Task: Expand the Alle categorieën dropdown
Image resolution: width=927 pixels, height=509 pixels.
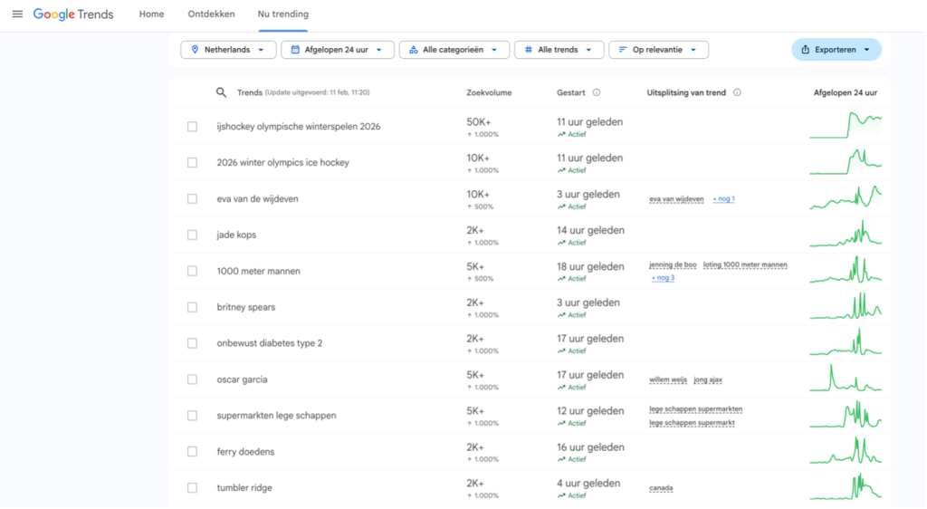Action: [454, 50]
